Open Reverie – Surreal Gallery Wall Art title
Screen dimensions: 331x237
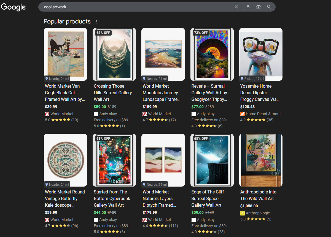coord(209,93)
